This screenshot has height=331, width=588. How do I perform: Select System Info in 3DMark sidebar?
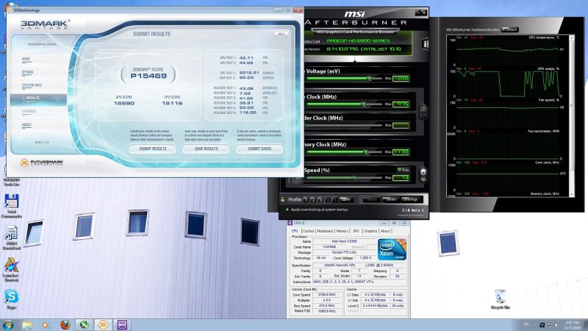click(32, 85)
